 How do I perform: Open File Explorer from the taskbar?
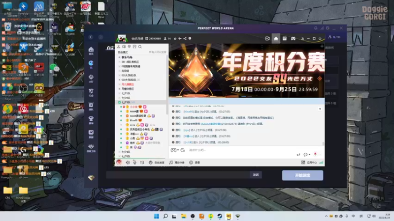[183, 216]
